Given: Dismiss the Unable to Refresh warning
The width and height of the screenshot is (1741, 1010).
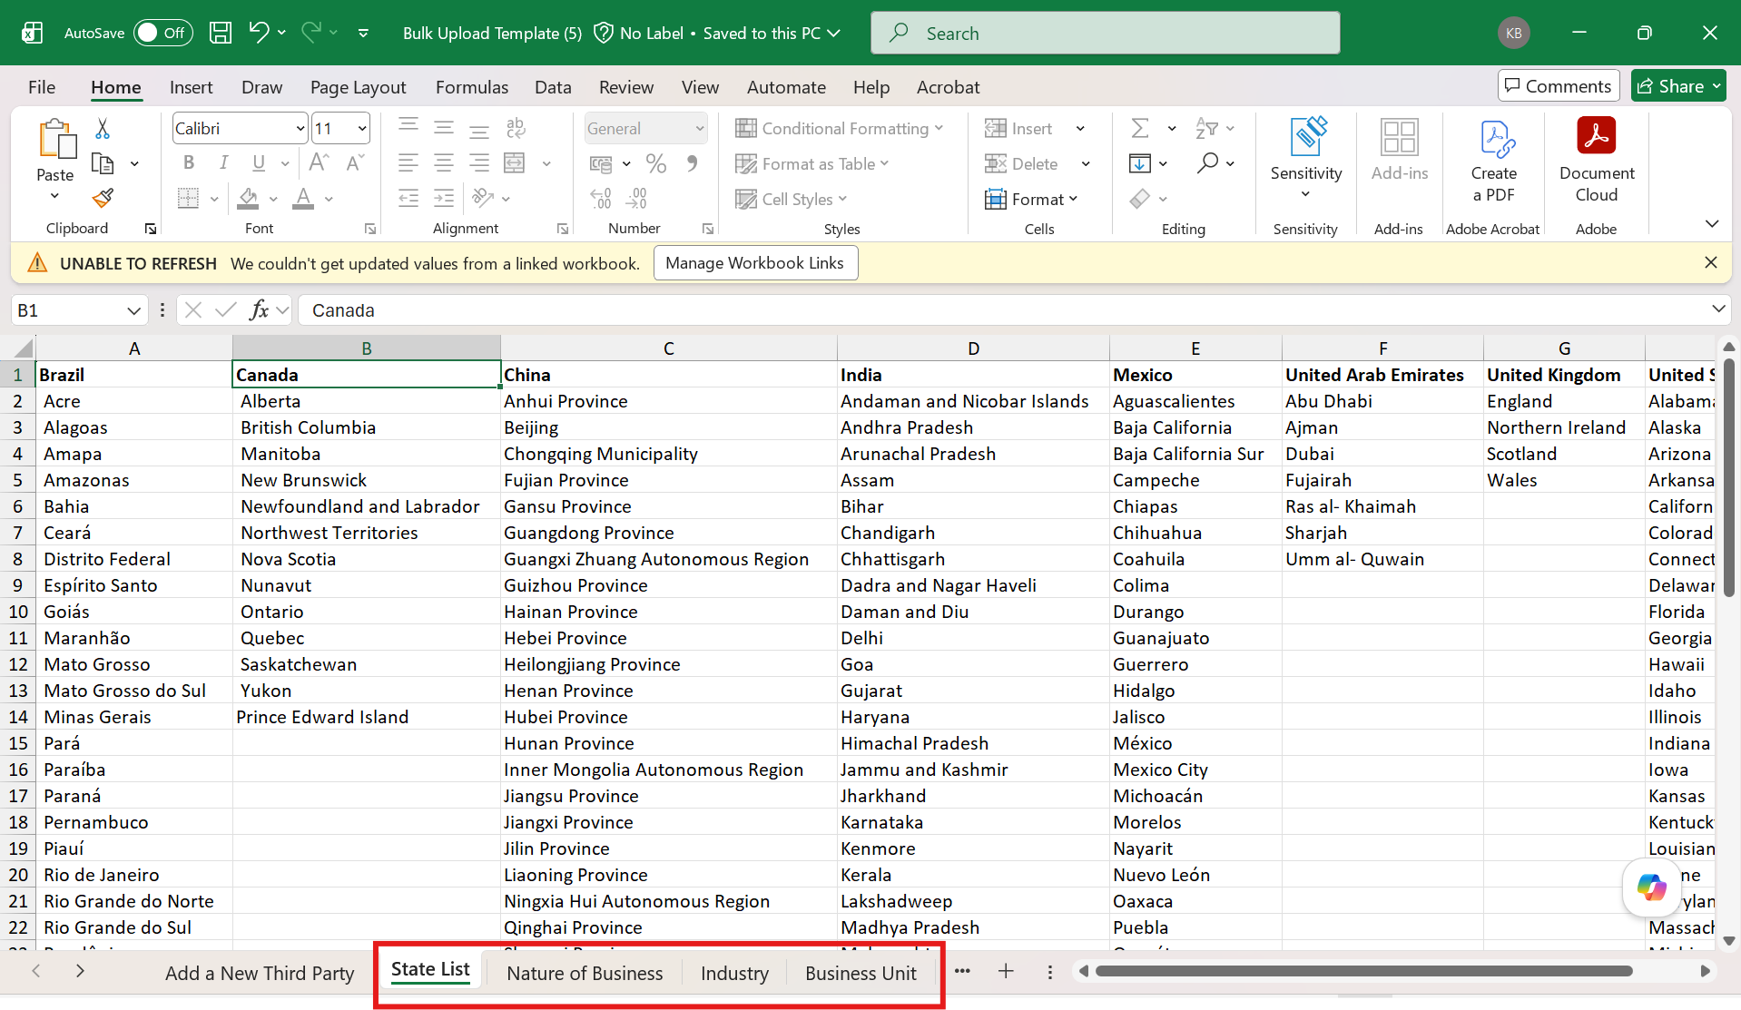Looking at the screenshot, I should click(1711, 262).
